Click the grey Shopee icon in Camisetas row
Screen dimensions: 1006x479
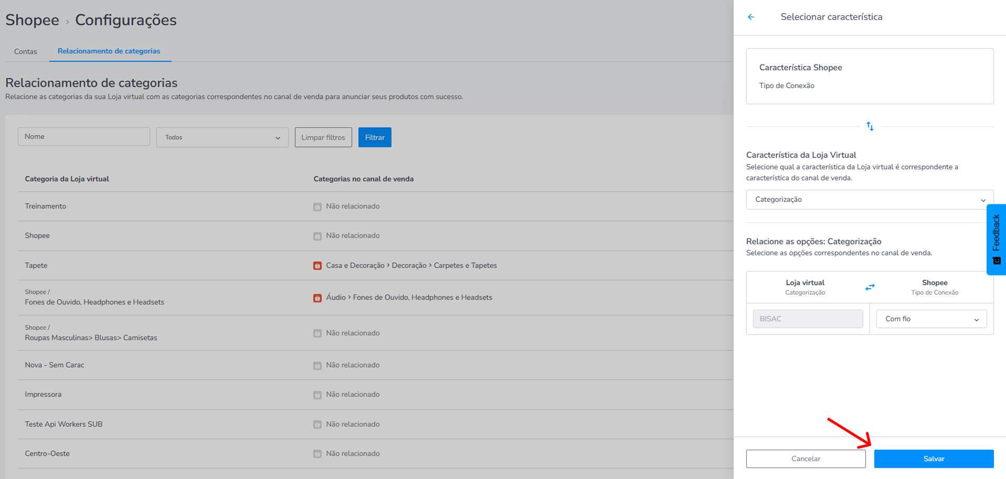317,333
